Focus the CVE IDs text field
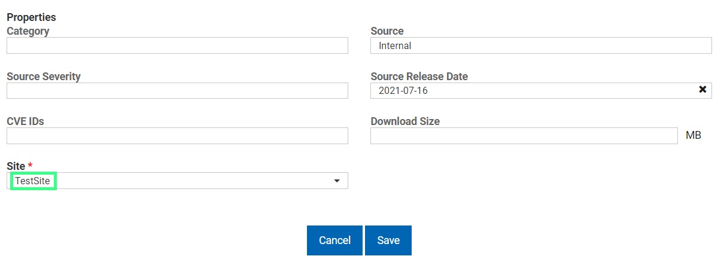Viewport: 727px width, 259px height. (x=177, y=136)
